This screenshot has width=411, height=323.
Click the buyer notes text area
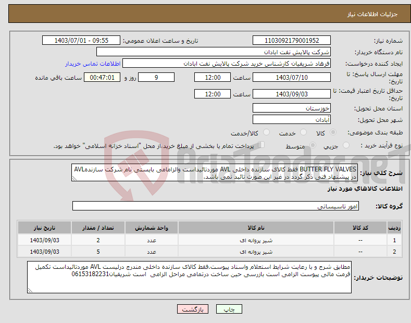pyautogui.click(x=189, y=277)
